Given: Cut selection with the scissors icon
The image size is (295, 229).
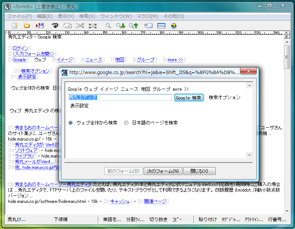Looking at the screenshot, I should pyautogui.click(x=80, y=25).
